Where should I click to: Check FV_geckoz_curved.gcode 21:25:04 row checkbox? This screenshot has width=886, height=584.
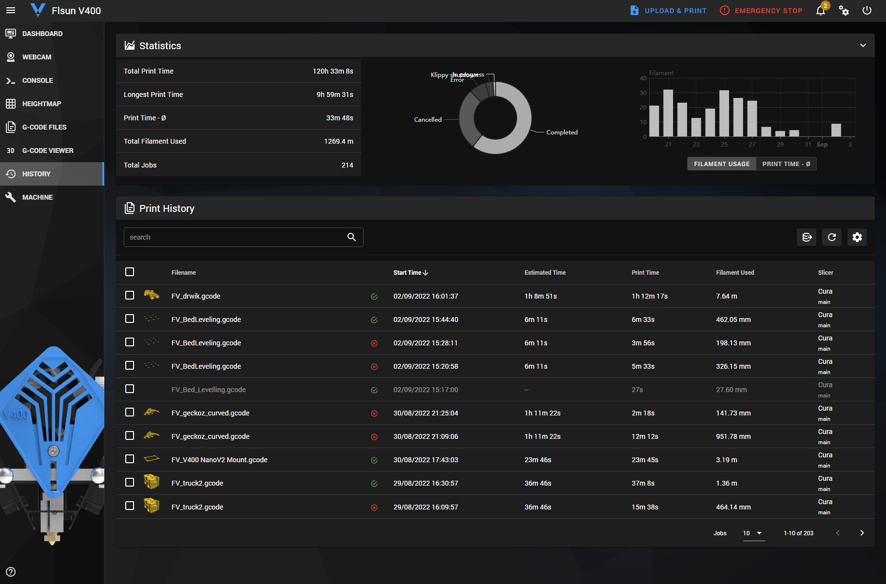[x=130, y=412]
